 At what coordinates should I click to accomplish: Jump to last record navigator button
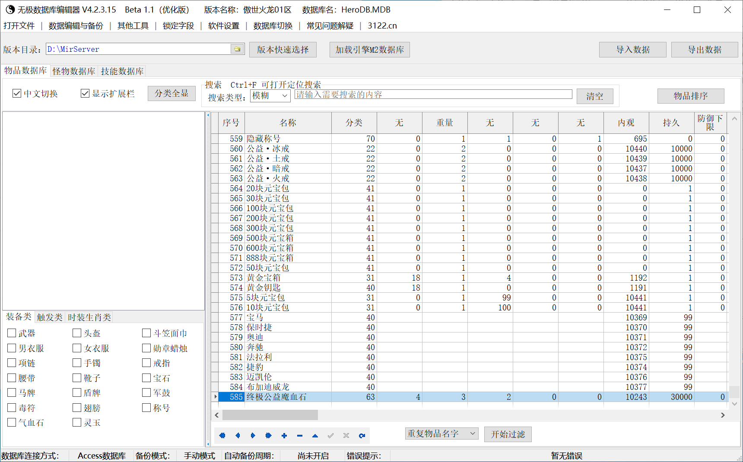pos(268,436)
